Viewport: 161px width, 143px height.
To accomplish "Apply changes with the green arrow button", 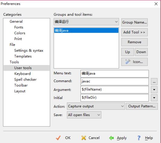I will [x=118, y=138].
